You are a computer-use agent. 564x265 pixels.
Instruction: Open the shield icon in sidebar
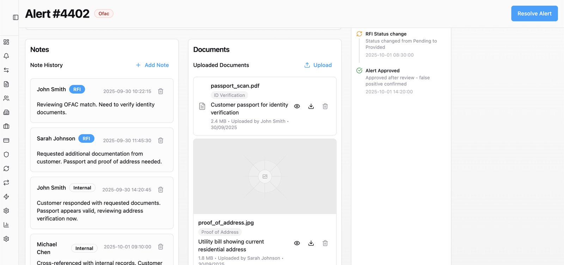pyautogui.click(x=6, y=154)
